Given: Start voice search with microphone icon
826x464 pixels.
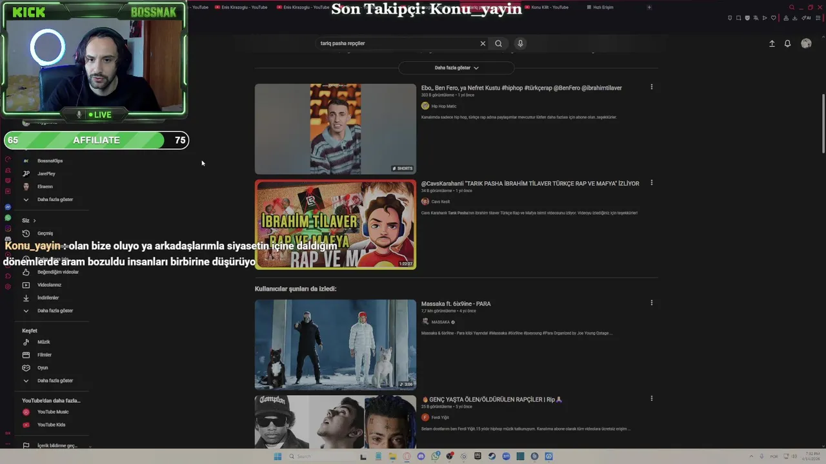Looking at the screenshot, I should coord(520,43).
